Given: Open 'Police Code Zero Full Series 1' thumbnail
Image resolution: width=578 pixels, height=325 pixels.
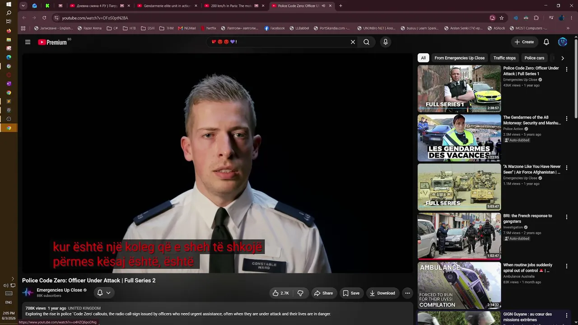Looking at the screenshot, I should coord(459,88).
